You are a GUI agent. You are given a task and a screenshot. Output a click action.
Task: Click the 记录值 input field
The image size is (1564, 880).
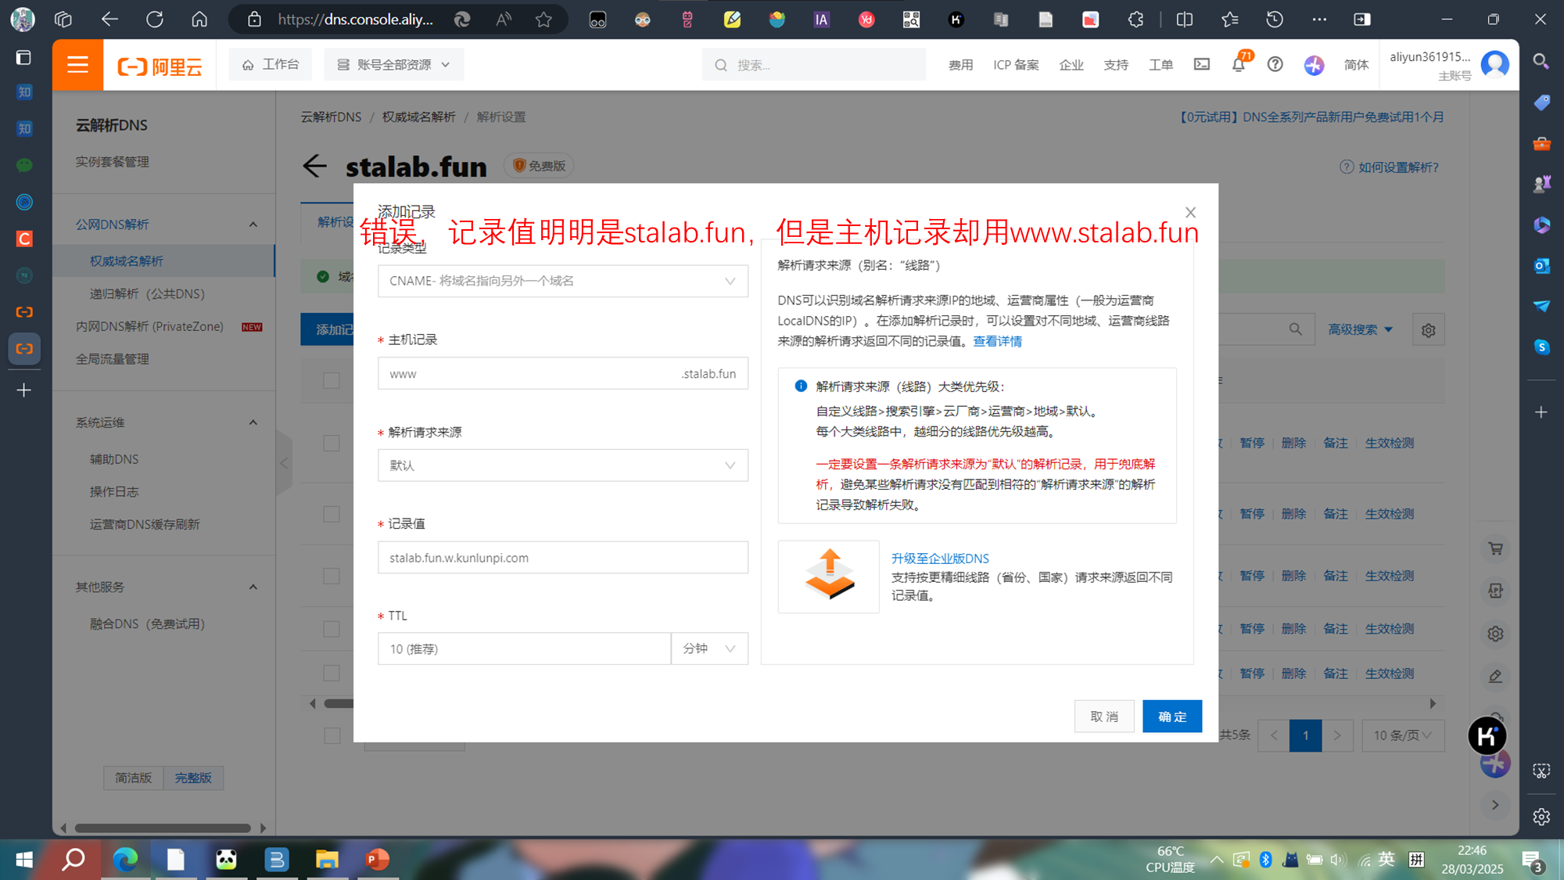pyautogui.click(x=562, y=558)
